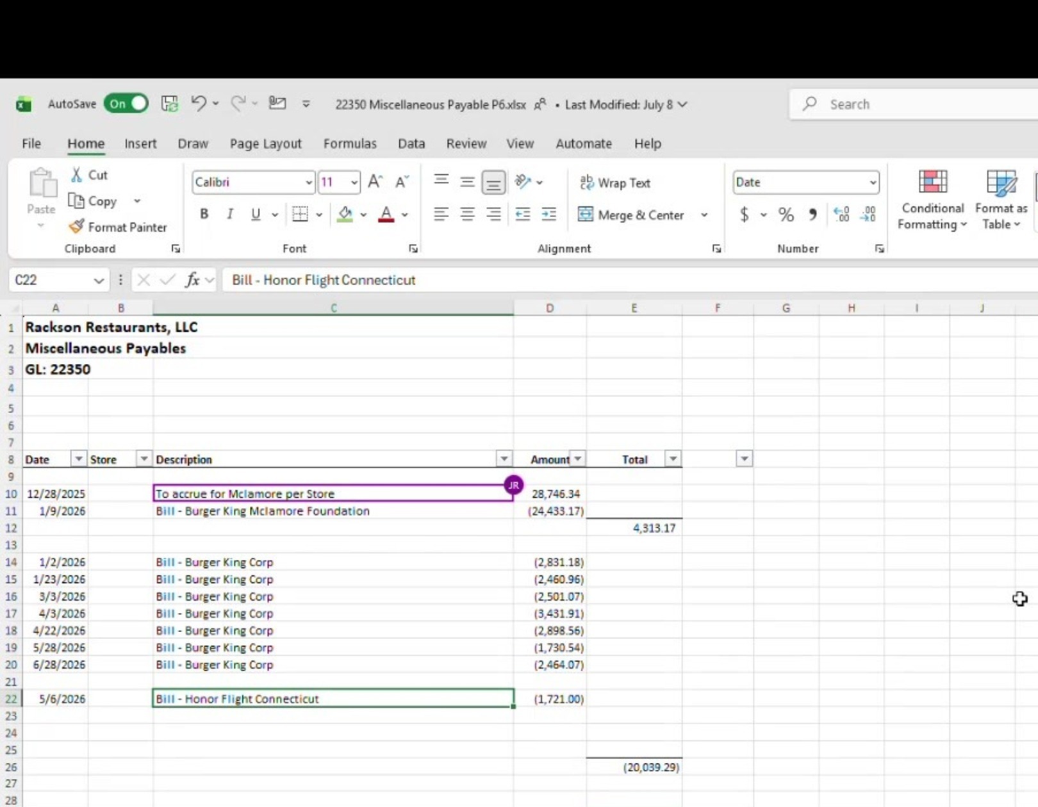1038x807 pixels.
Task: Click the Save icon in the title bar
Action: click(x=169, y=104)
